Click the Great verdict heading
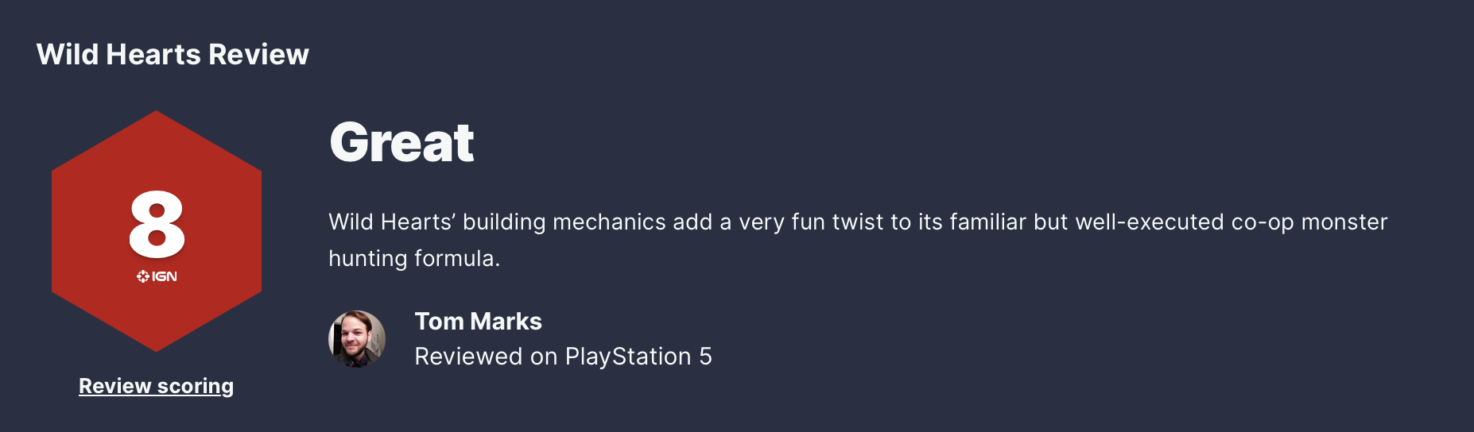This screenshot has width=1474, height=432. click(x=401, y=143)
